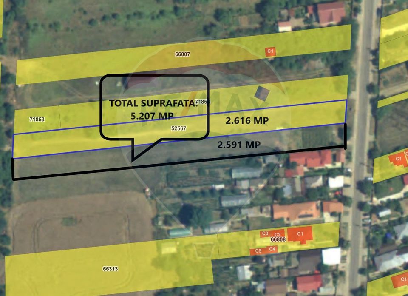Click the C1 marker on the middle-right yellow strip
The image size is (408, 296).
click(398, 158)
